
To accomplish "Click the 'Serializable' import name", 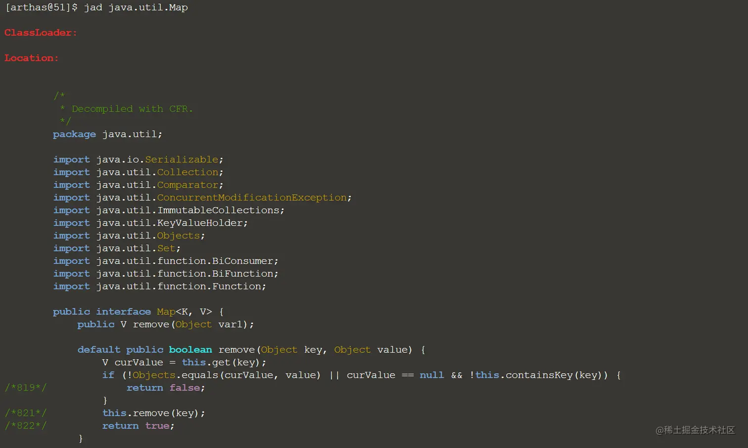I will pyautogui.click(x=182, y=160).
